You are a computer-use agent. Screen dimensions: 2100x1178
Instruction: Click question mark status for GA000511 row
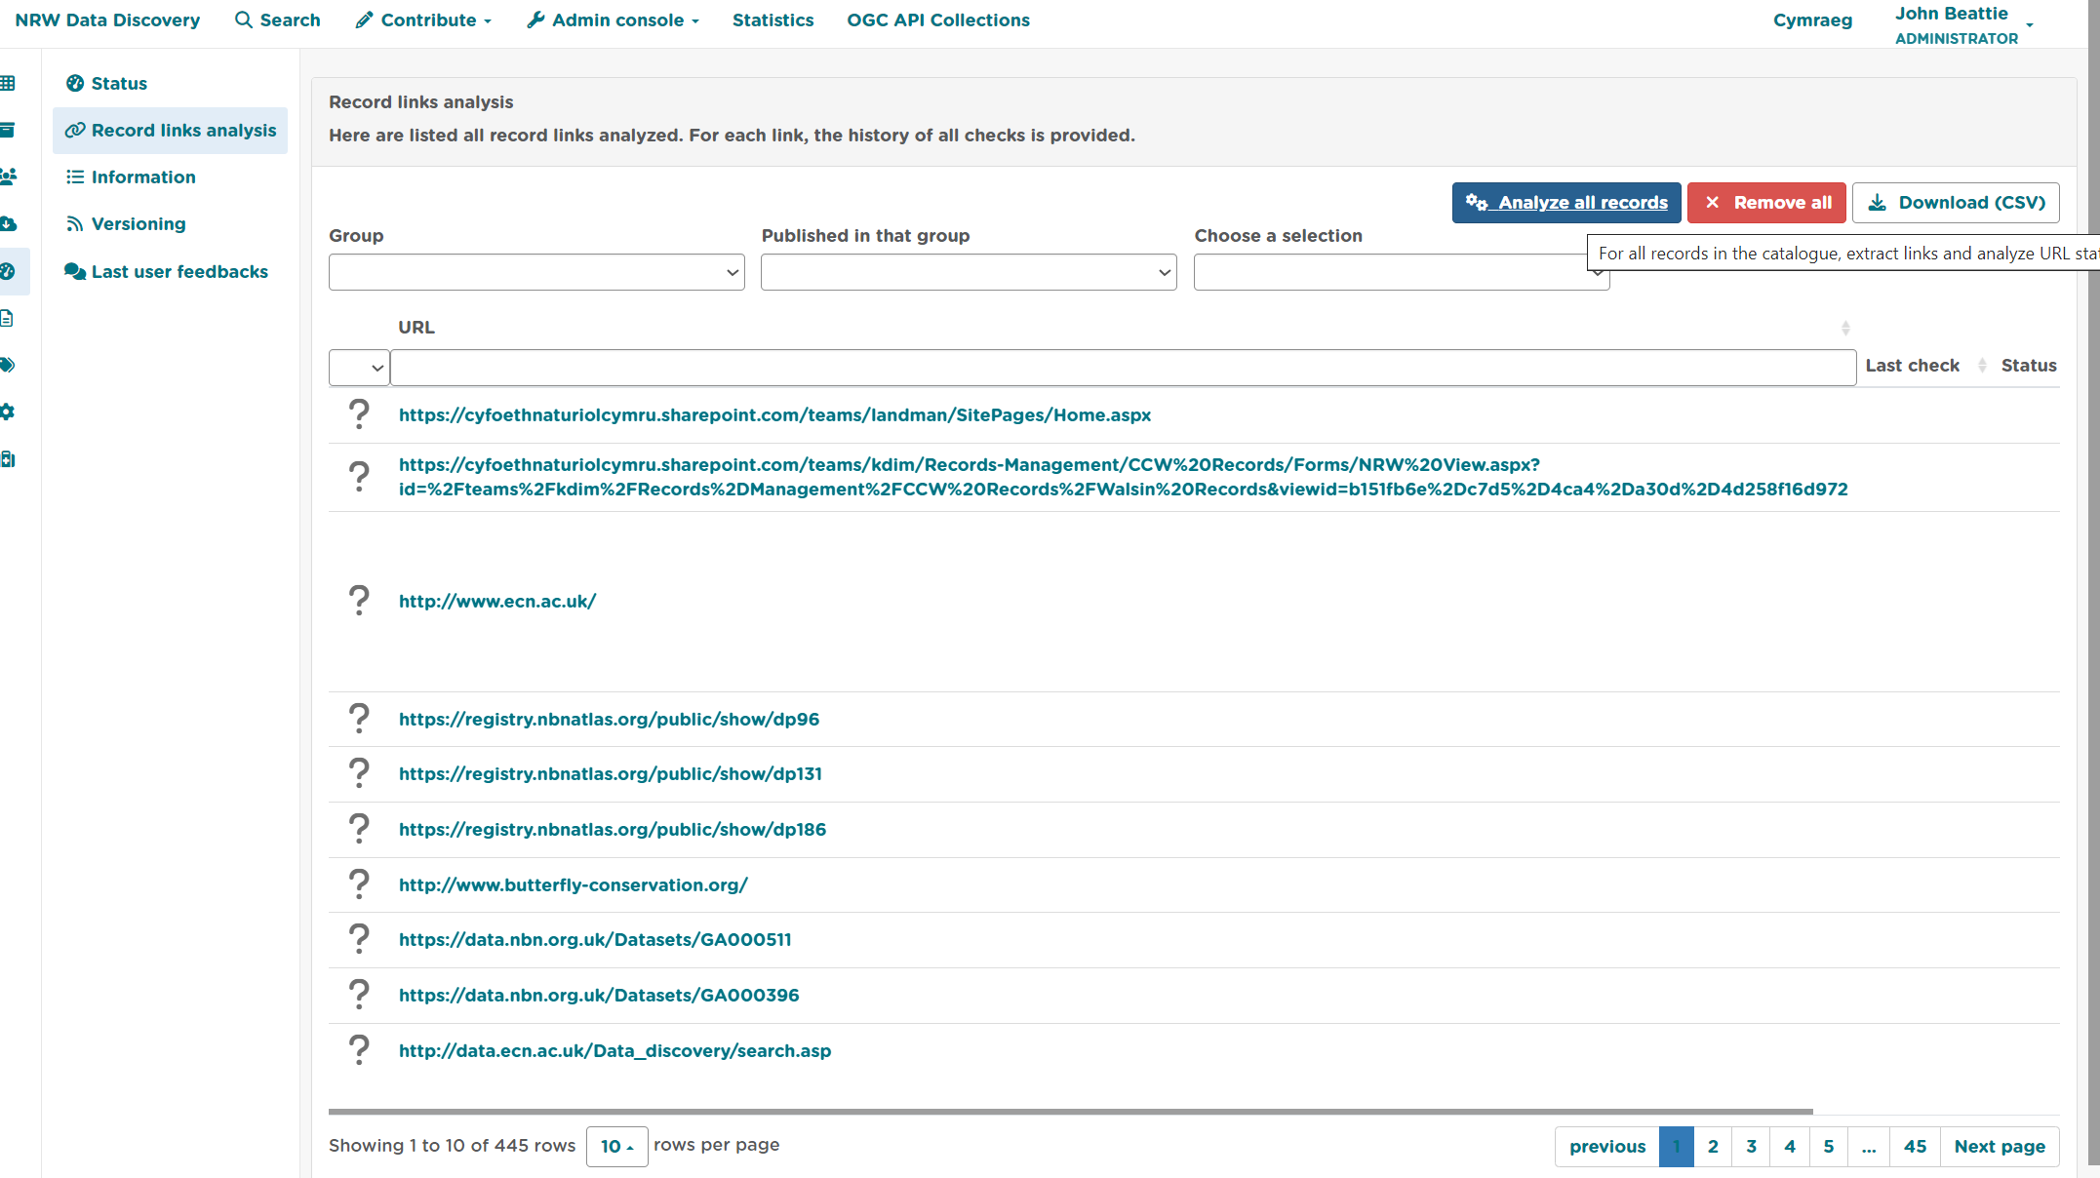point(359,939)
